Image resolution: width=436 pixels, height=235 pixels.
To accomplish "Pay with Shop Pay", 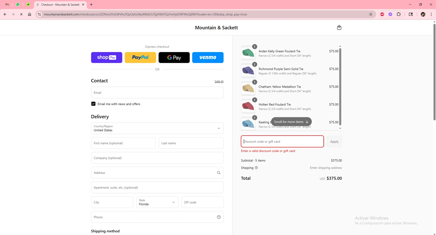I will 107,57.
